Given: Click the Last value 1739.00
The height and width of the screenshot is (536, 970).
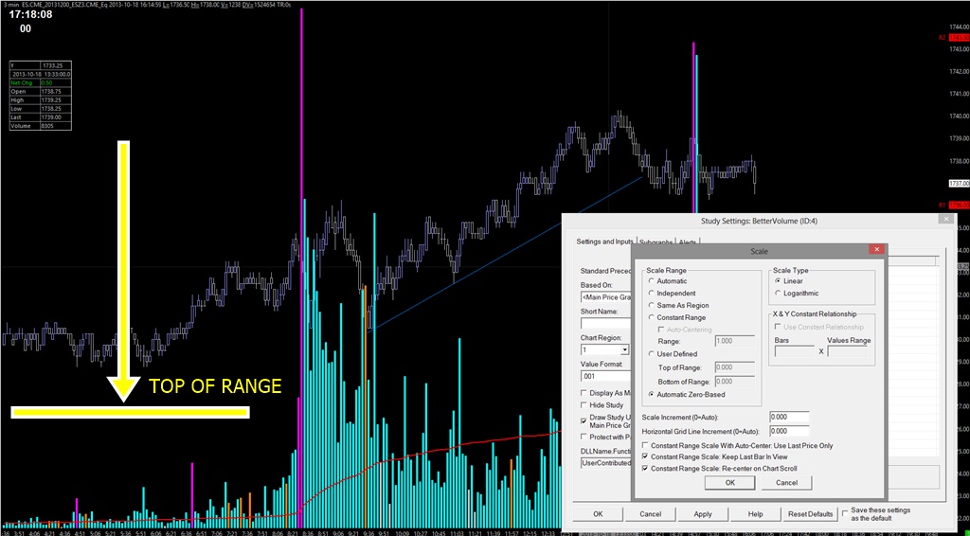Looking at the screenshot, I should point(51,116).
